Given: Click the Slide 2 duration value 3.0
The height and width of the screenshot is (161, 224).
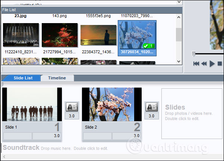Looking at the screenshot, I should pyautogui.click(x=127, y=136).
